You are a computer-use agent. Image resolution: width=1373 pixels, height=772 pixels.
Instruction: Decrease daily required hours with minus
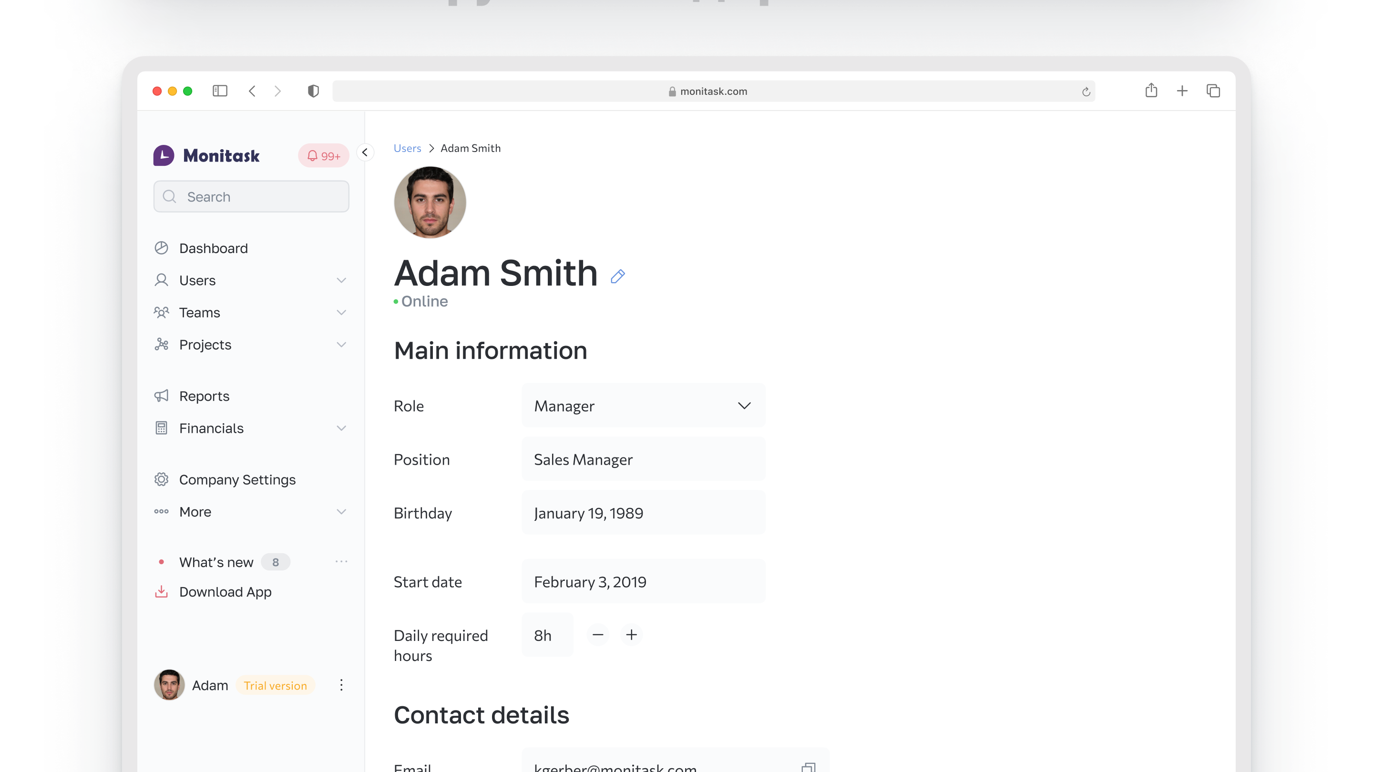tap(597, 635)
